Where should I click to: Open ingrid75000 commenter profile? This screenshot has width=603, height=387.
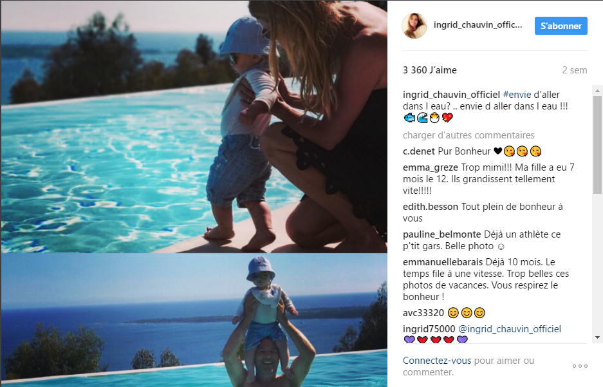429,329
